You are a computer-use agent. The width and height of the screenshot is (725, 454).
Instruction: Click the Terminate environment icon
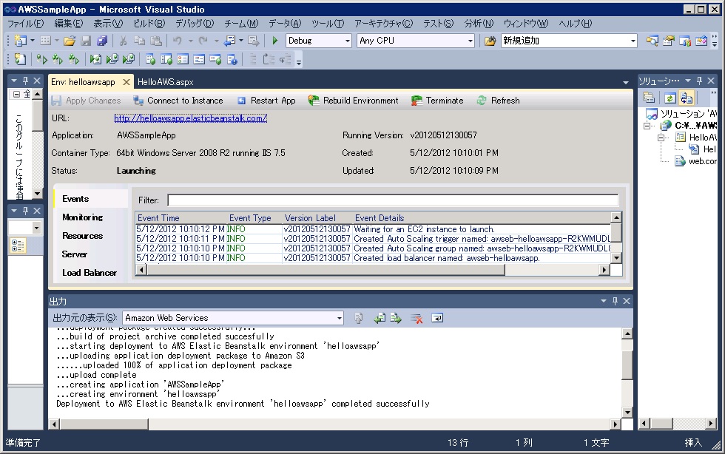[x=417, y=101]
